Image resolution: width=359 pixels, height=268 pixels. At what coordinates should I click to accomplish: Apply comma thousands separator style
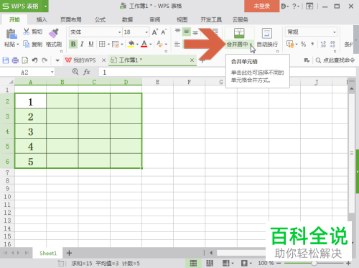coord(312,44)
